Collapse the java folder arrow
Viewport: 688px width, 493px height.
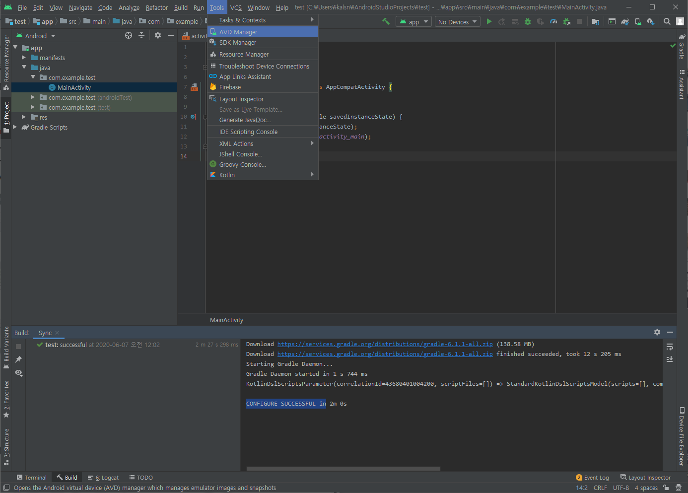(x=24, y=68)
